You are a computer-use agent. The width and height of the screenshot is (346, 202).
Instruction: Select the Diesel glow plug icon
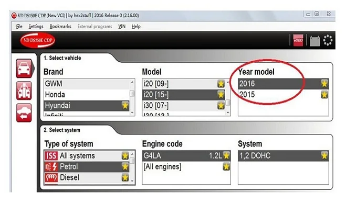[51, 177]
